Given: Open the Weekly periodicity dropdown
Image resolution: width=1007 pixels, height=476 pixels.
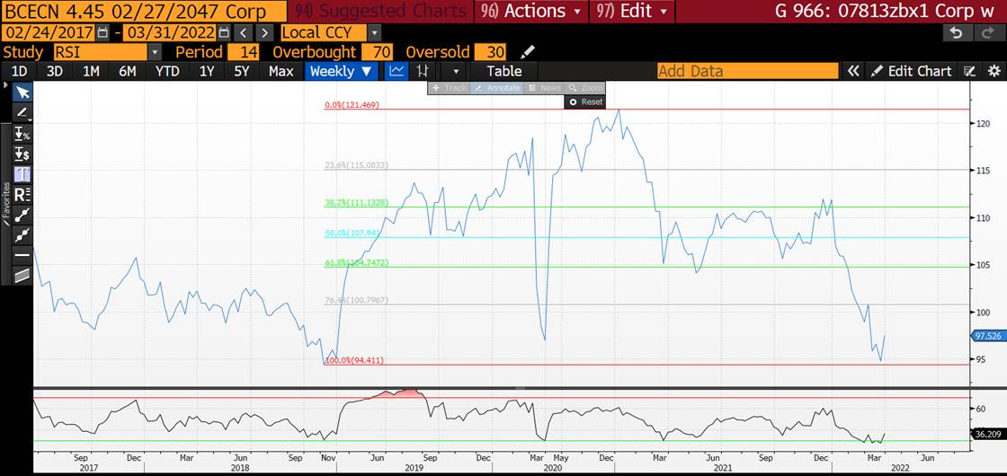Looking at the screenshot, I should [343, 71].
